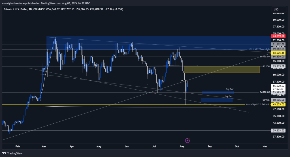Click the 77,500.00 price scale mark
The width and height of the screenshot is (290, 157).
pyautogui.click(x=279, y=27)
